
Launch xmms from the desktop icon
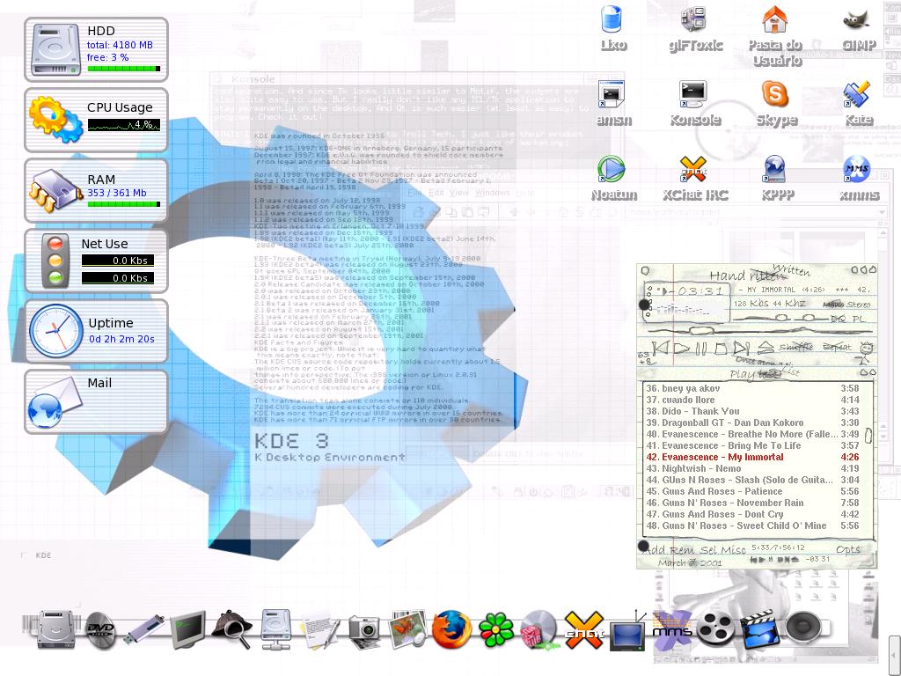[859, 178]
